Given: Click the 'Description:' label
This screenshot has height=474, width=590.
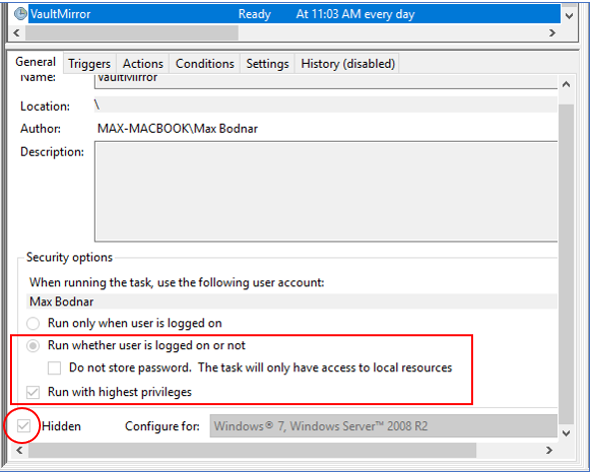Looking at the screenshot, I should (52, 152).
